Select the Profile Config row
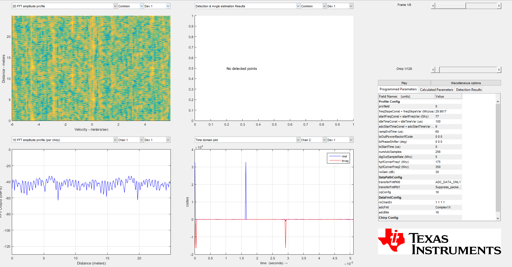The height and width of the screenshot is (267, 512). tap(420, 102)
